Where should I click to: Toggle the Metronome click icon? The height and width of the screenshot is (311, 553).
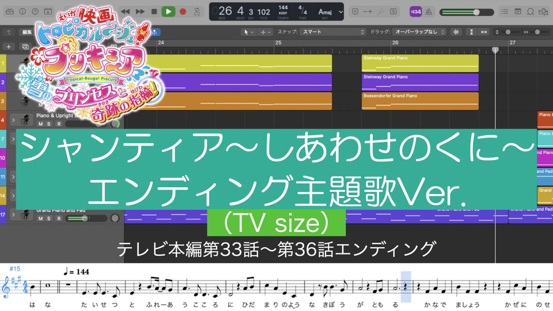(x=429, y=12)
